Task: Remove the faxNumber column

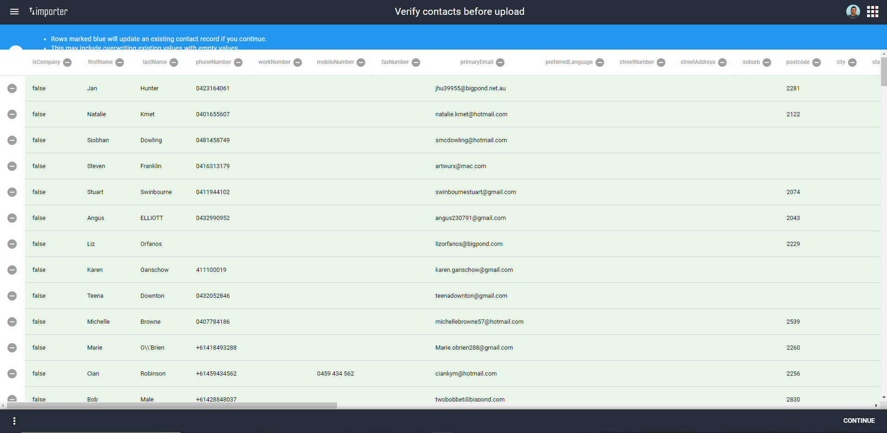Action: pyautogui.click(x=416, y=62)
